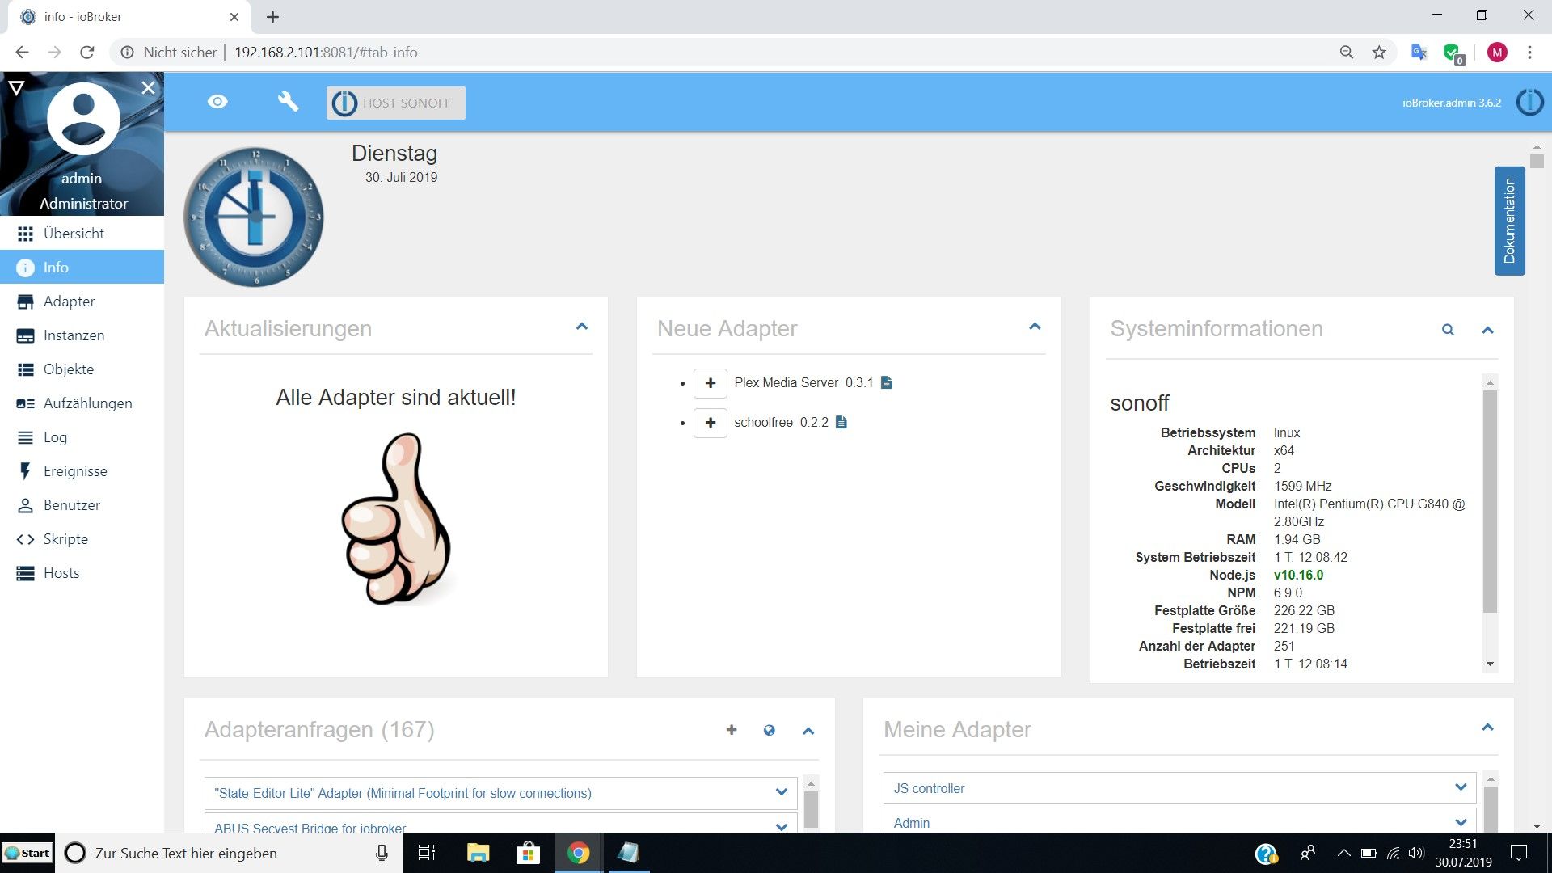Click the globe icon in Adapteranfragen
This screenshot has width=1552, height=873.
pos(769,730)
